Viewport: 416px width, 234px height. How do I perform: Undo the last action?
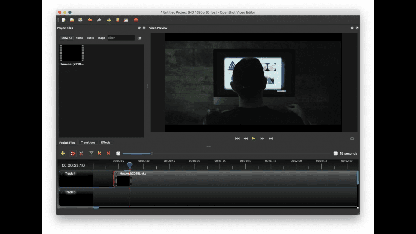[90, 20]
